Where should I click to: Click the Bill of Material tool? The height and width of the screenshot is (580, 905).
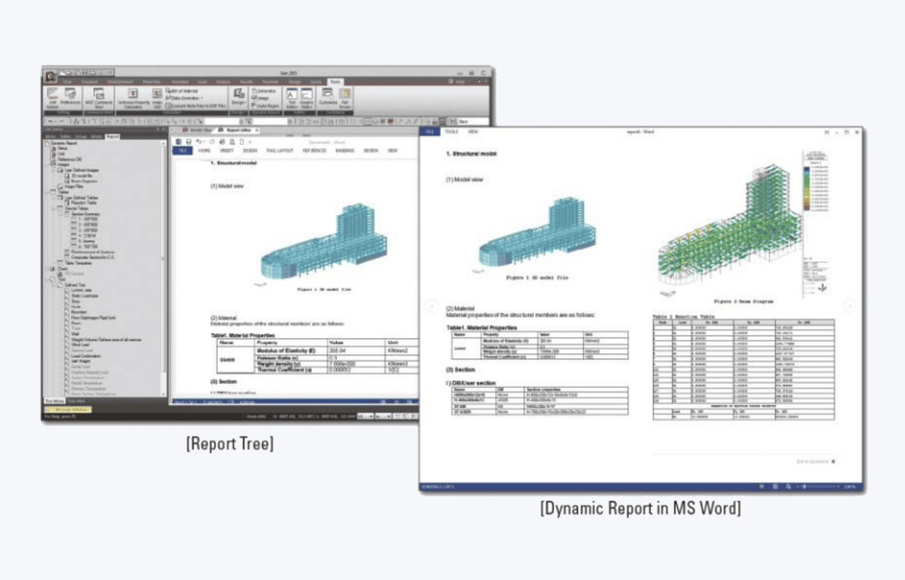(x=182, y=91)
